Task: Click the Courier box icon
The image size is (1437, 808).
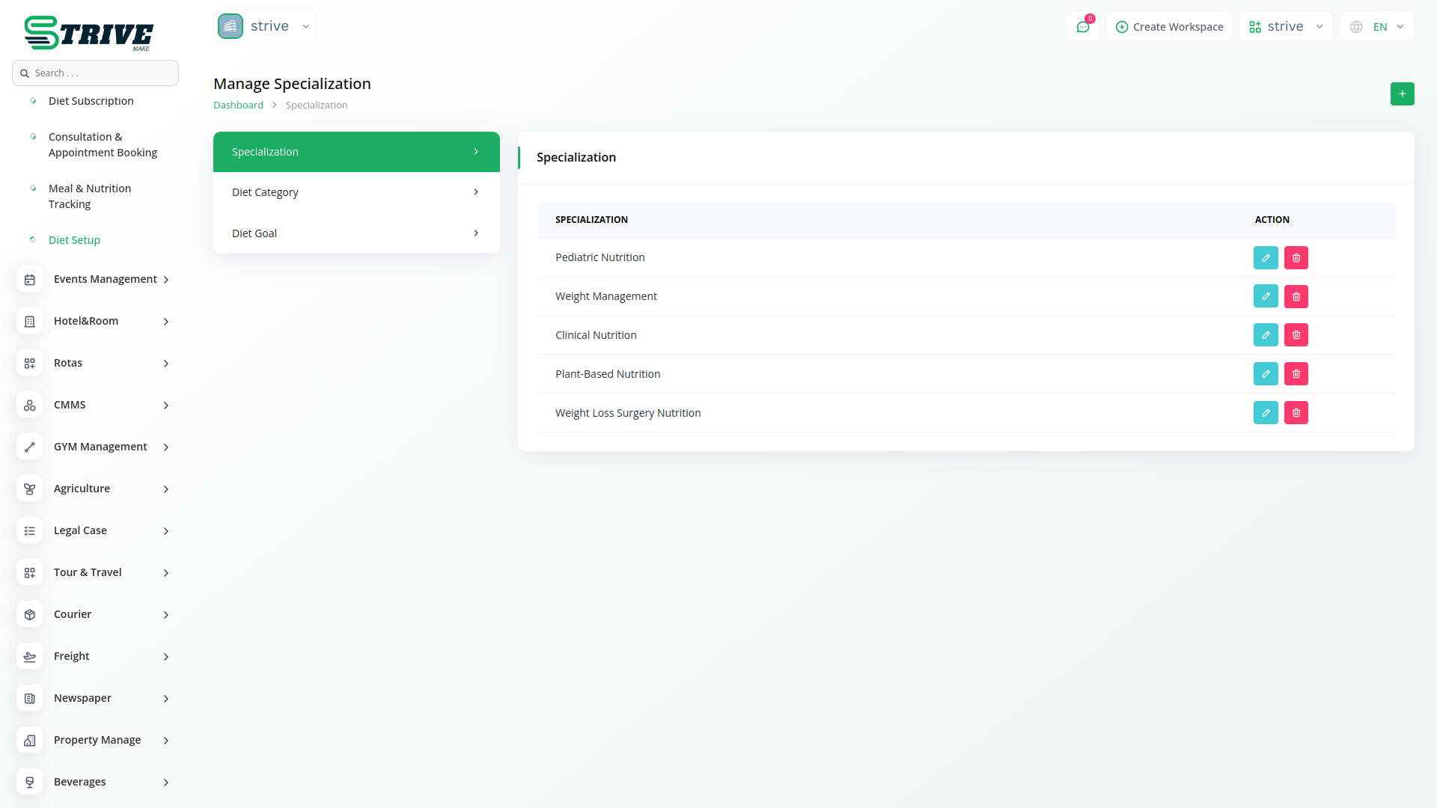Action: (30, 614)
